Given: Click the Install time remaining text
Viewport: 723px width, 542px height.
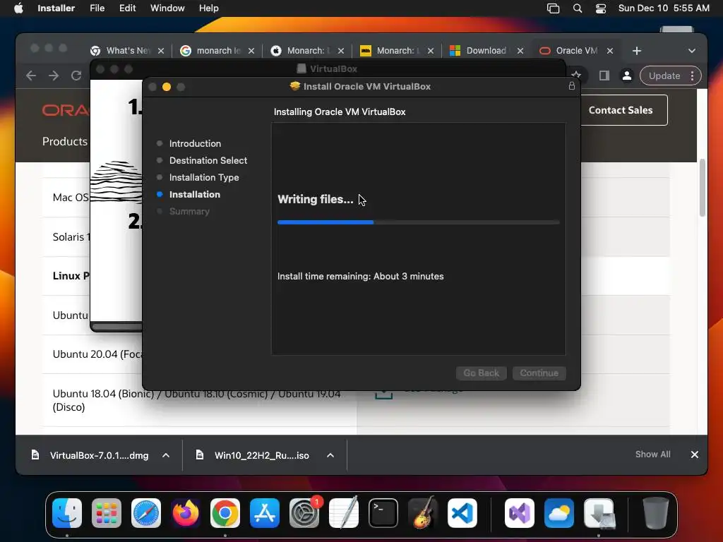Looking at the screenshot, I should point(360,276).
